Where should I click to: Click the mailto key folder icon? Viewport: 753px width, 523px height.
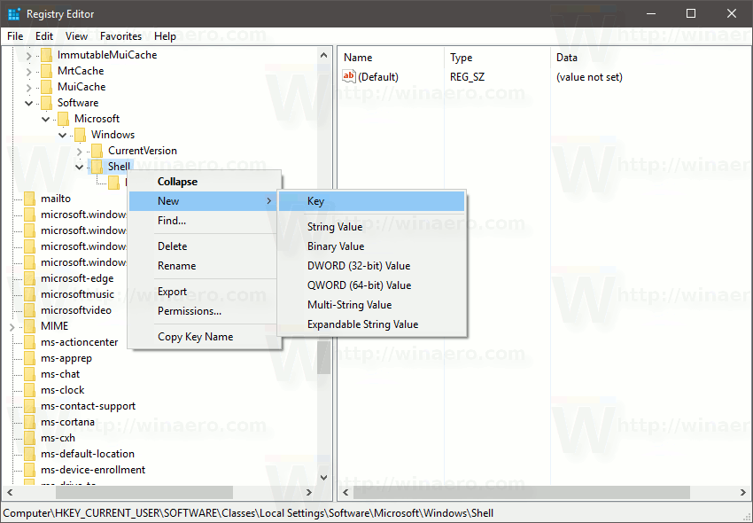[29, 198]
